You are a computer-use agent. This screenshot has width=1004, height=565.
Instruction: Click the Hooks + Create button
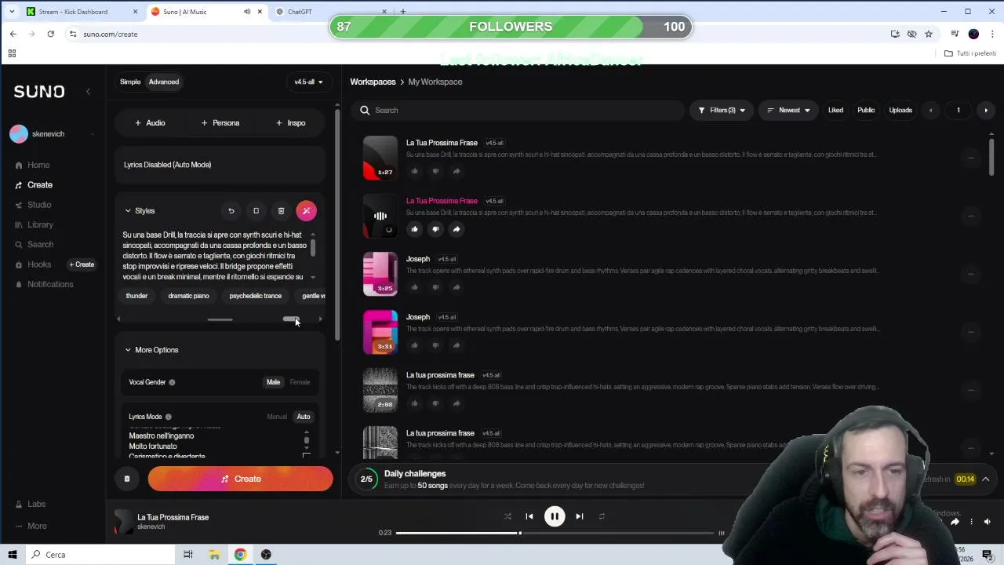[82, 264]
